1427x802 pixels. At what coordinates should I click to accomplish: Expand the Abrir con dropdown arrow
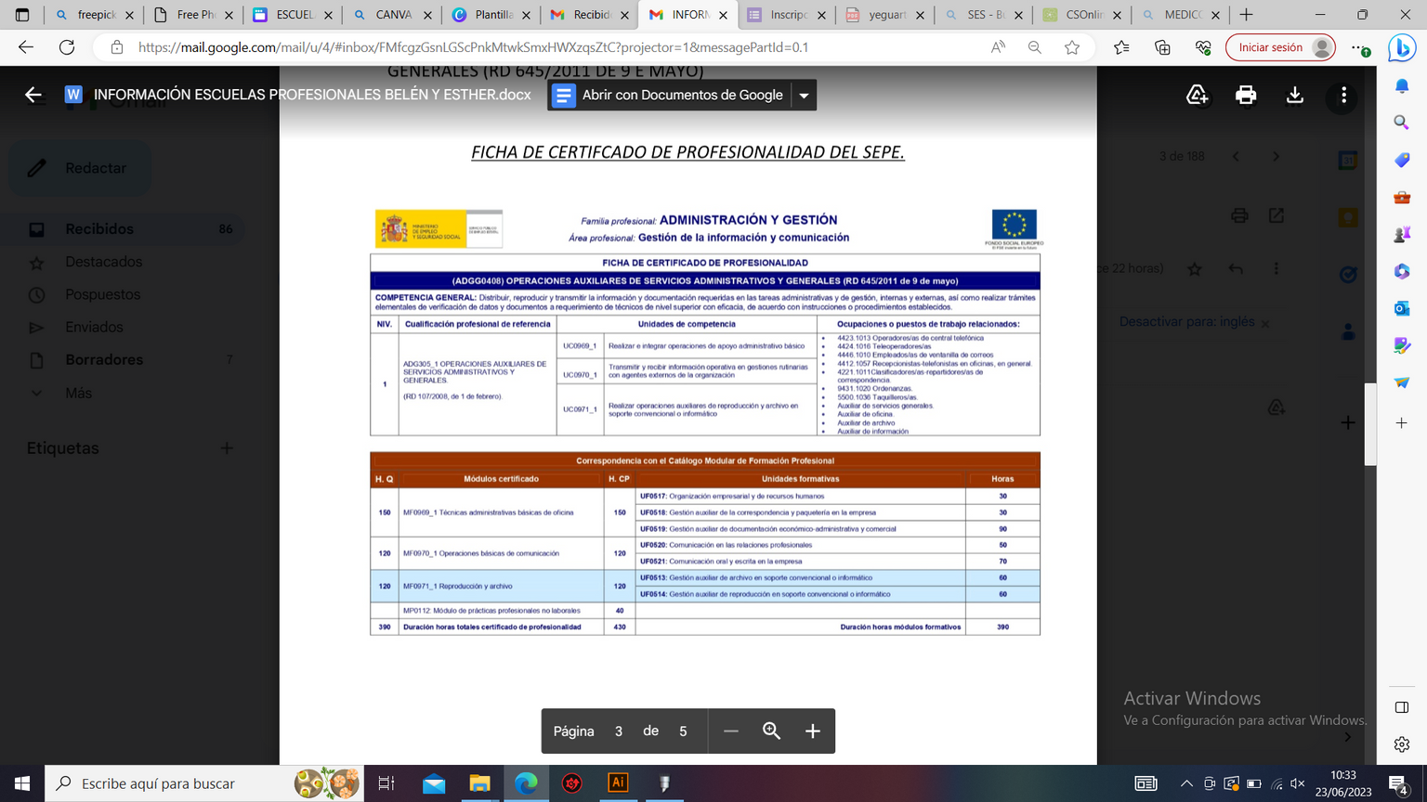point(804,96)
